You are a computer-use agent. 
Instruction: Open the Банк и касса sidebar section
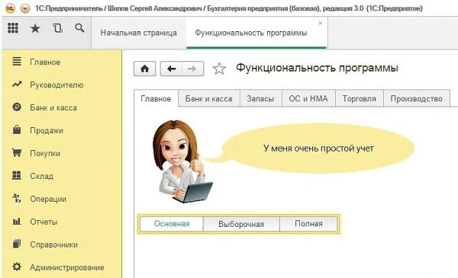[x=62, y=107]
